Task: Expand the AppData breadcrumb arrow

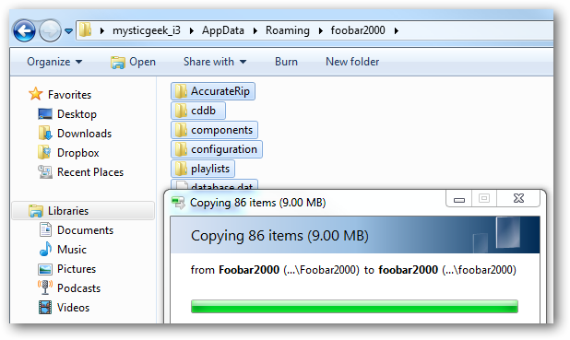Action: (255, 31)
